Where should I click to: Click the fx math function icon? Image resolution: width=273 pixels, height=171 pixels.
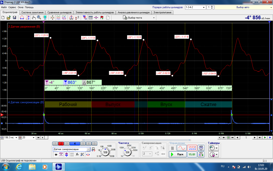click(77, 154)
